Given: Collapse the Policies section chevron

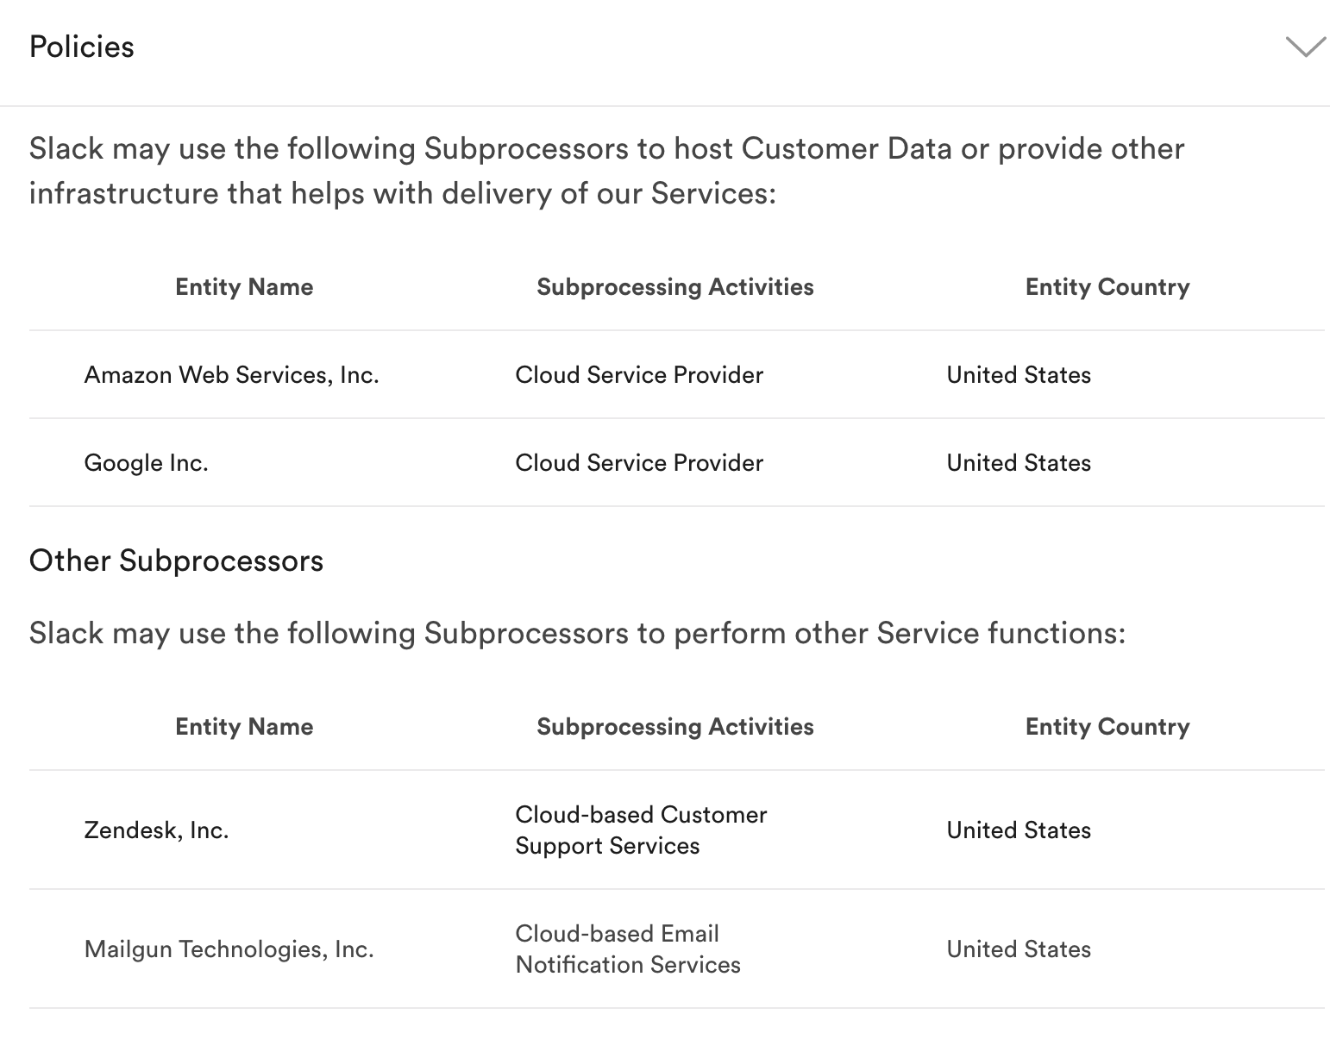Looking at the screenshot, I should (1305, 47).
